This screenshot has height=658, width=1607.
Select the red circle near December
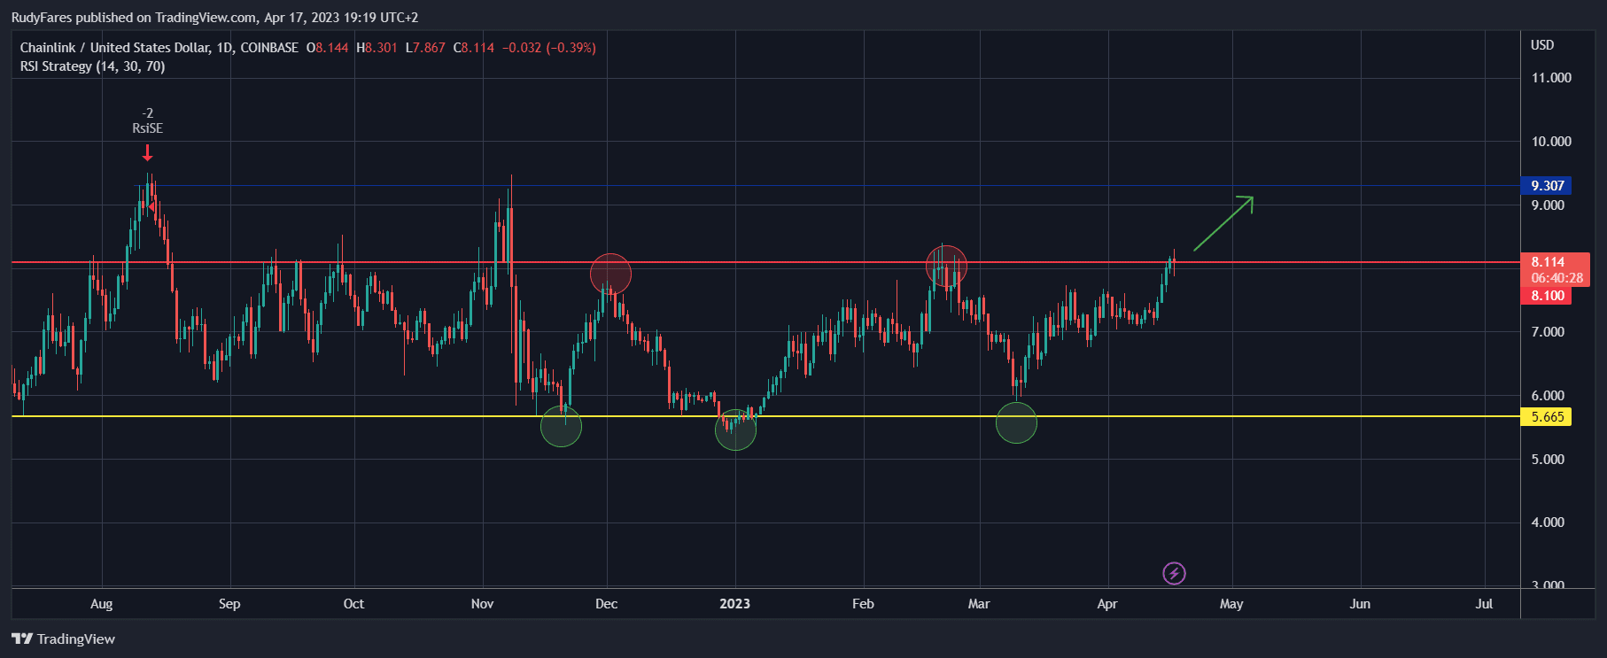click(610, 274)
